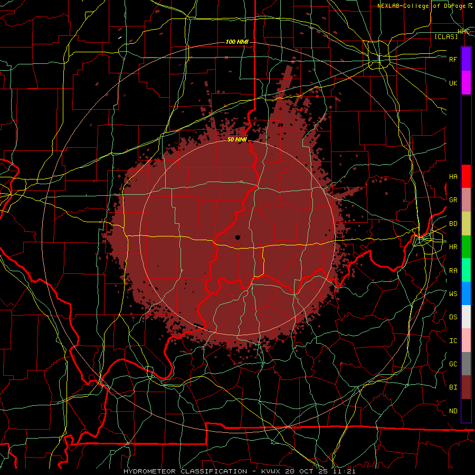
Task: Click the HR legend label
Action: tap(453, 247)
